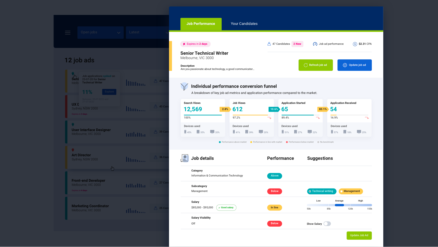Select the Management suggestion option
The width and height of the screenshot is (438, 247).
point(351,191)
